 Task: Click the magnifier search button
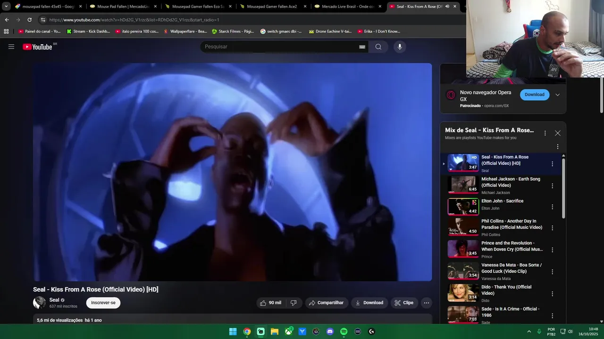[378, 47]
